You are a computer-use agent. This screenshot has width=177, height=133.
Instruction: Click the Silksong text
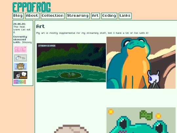click(x=27, y=42)
